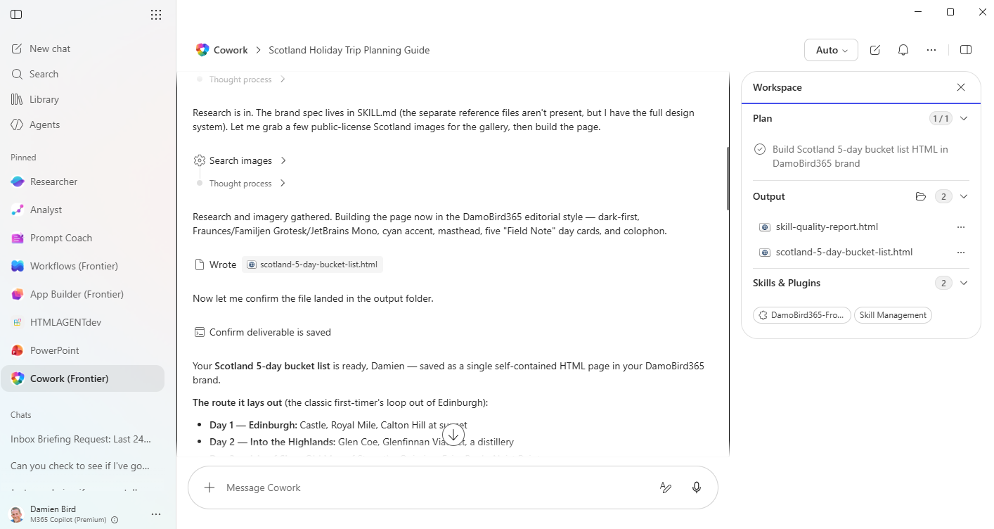This screenshot has height=529, width=994.
Task: Click the microphone dictation icon
Action: pyautogui.click(x=697, y=487)
